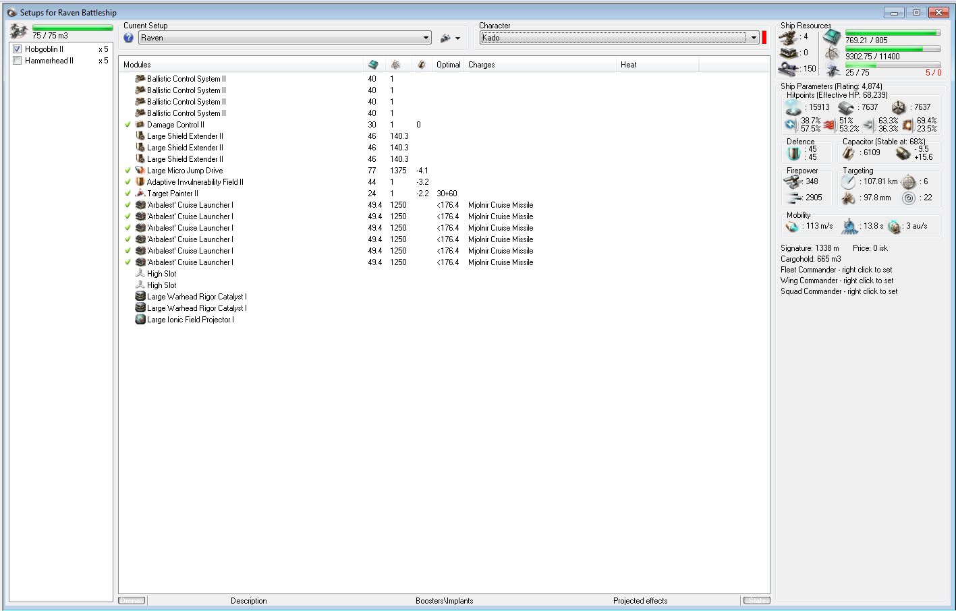
Task: Uncheck the Hobgoblin II drone checkbox
Action: 18,49
